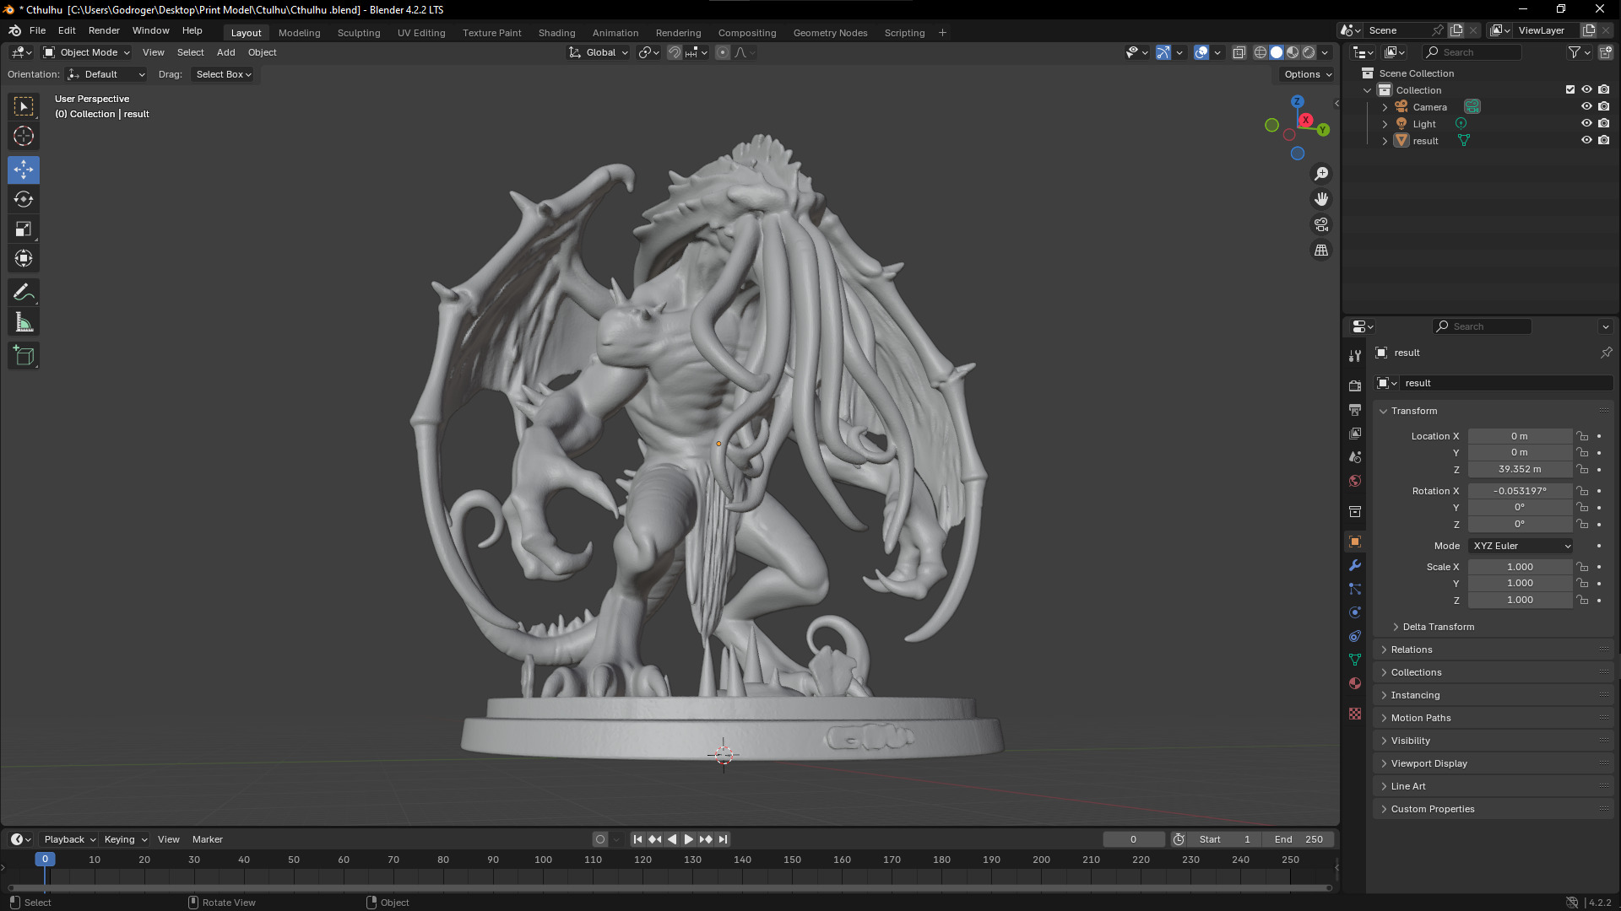Toggle auto keying record button
1621x911 pixels.
pos(599,839)
